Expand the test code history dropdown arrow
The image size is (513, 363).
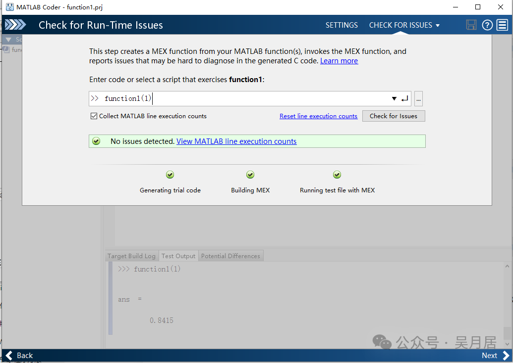tap(394, 98)
